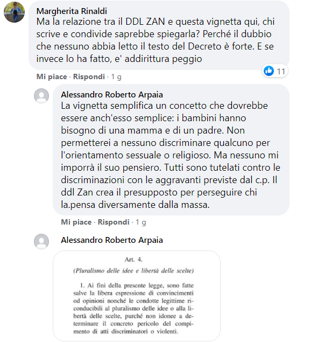This screenshot has width=310, height=342.
Task: Open the 1 g timestamp under Margherita's comment
Action: 116,77
